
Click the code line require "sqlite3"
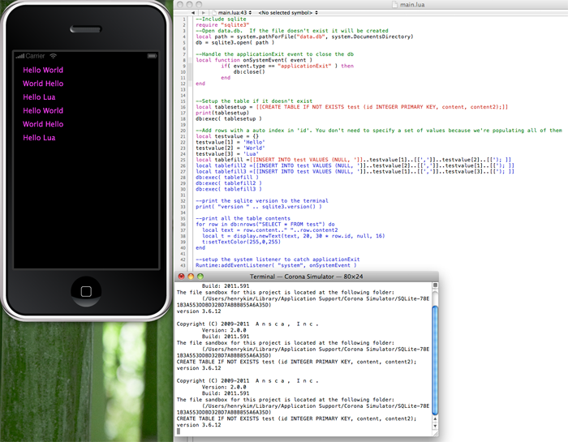[222, 25]
